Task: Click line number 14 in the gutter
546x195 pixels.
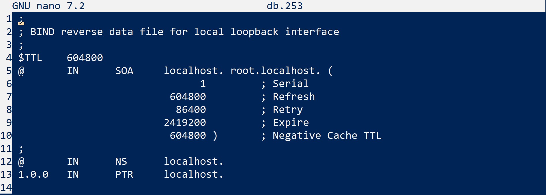Action: tap(6, 188)
